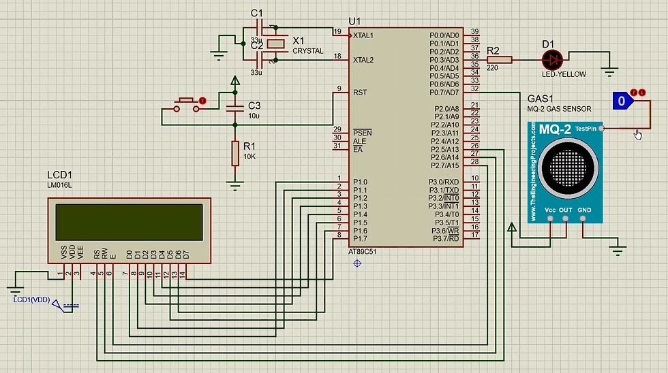Screen dimensions: 668x373
Task: Click the GAS1 reference label
Action: pyautogui.click(x=540, y=99)
